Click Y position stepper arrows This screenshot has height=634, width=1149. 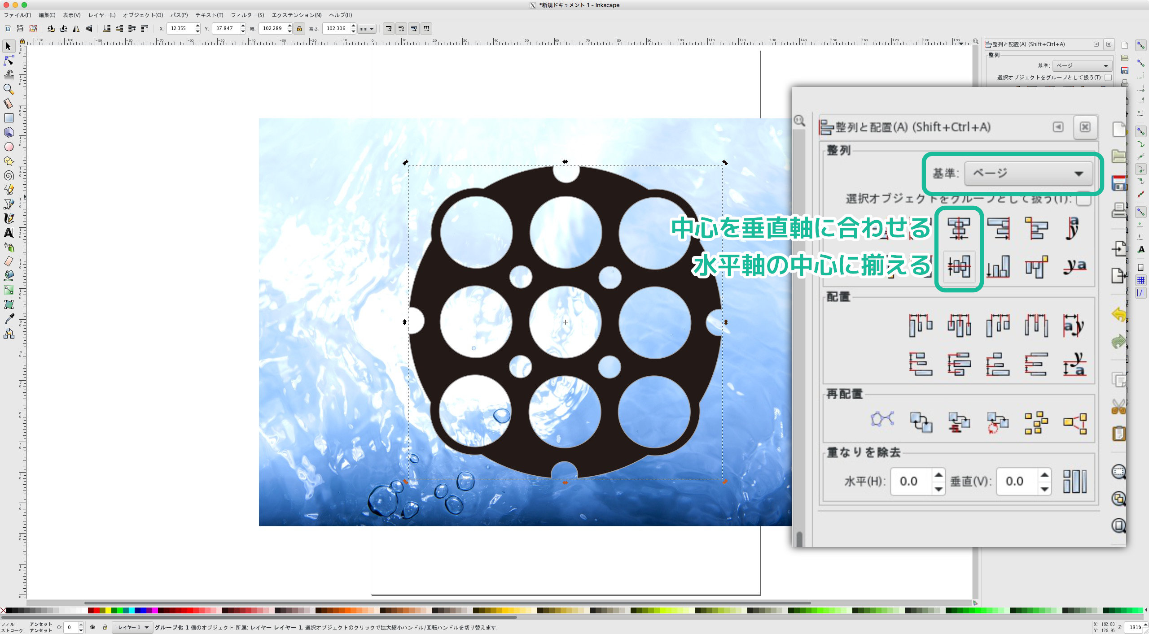(243, 29)
